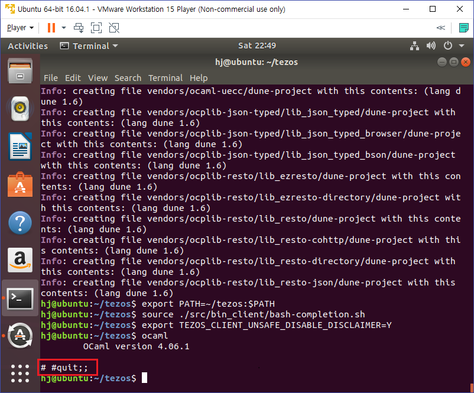This screenshot has height=393, width=474.
Task: Pause the virtual machine
Action: click(51, 28)
